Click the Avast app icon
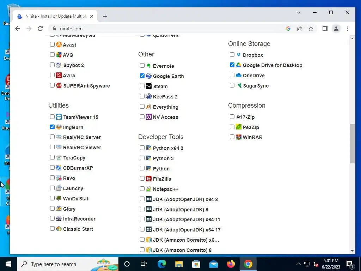Screen dimensions: 361x271 pyautogui.click(x=59, y=44)
